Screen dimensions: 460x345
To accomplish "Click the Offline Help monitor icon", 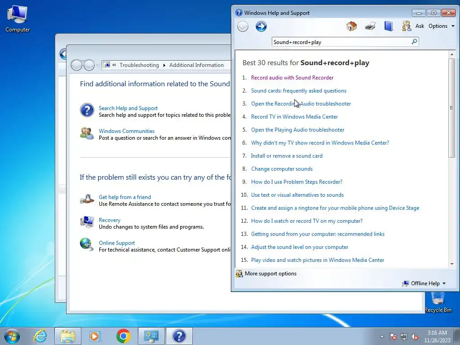I will click(406, 283).
